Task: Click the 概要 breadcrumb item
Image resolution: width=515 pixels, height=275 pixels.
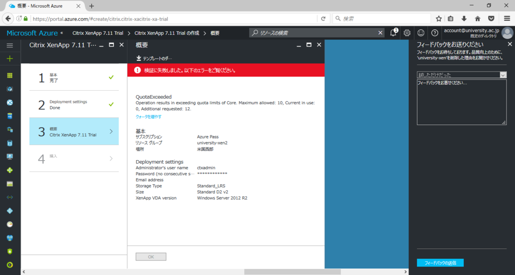Action: [215, 33]
